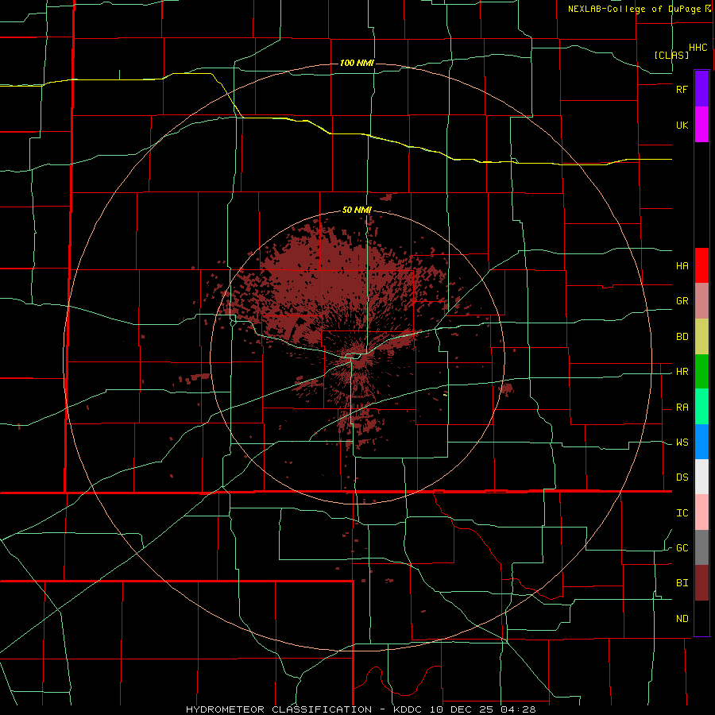Click the 'HHC' product code text
Viewport: 715px width, 715px height.
[698, 48]
